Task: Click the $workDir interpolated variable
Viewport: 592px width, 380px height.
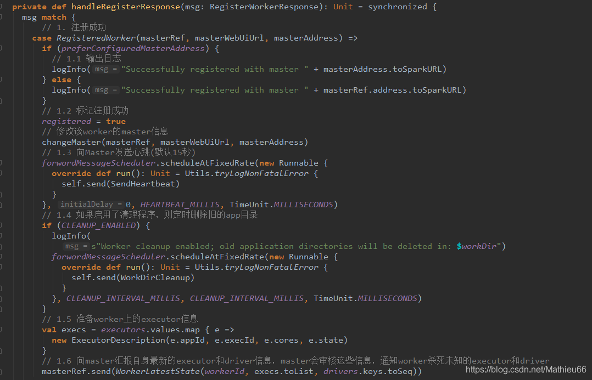Action: click(476, 247)
